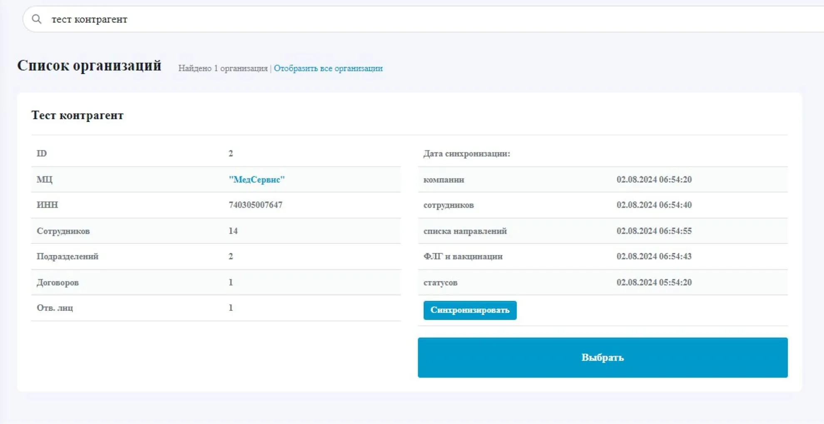Click ФЛГ и вакцинации date 06:54:43
This screenshot has height=424, width=824.
point(654,256)
